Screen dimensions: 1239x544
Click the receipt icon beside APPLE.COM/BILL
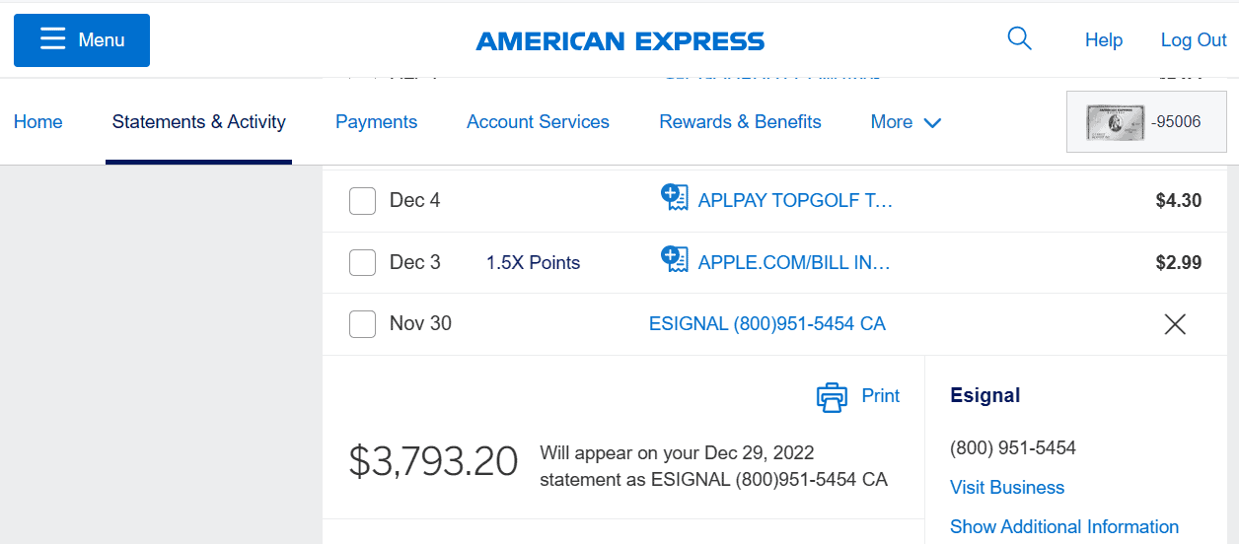(x=674, y=259)
